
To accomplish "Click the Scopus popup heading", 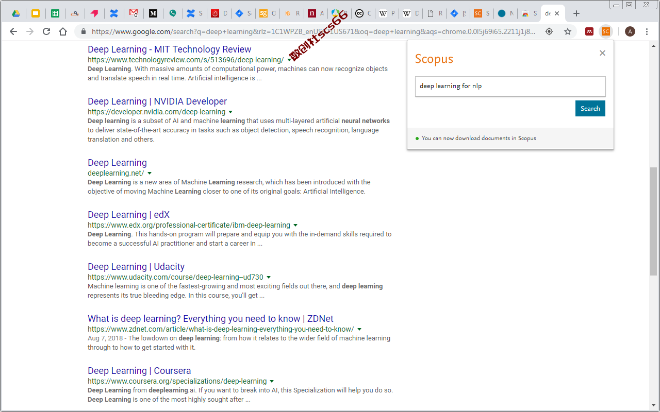I will (x=434, y=59).
